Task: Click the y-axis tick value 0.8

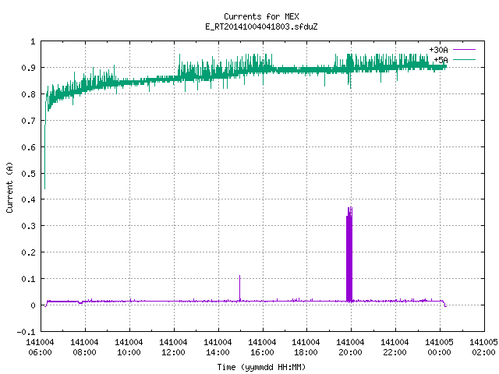Action: click(28, 94)
